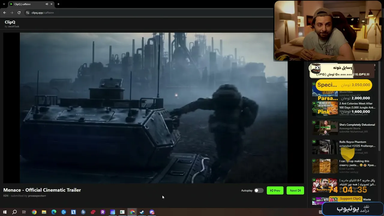Open the Windows Start menu
Viewport: 384px width, 216px height.
[4, 212]
